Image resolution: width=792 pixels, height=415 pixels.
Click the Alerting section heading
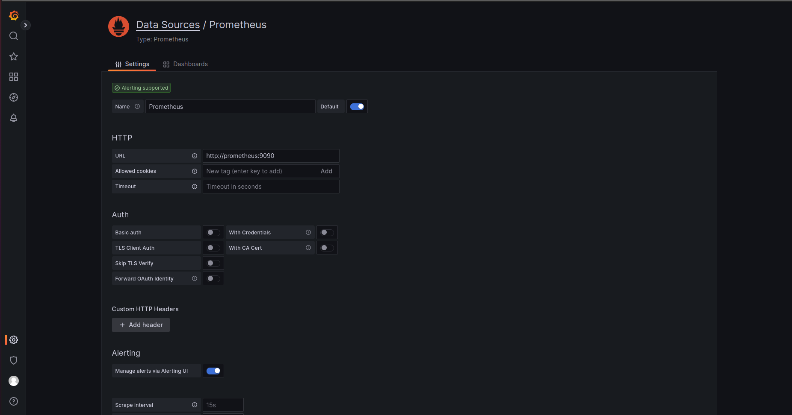click(x=126, y=353)
